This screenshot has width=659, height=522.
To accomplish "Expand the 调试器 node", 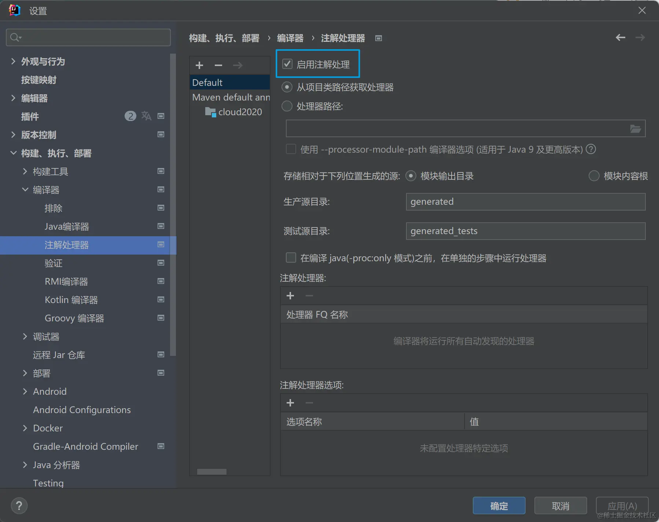I will click(x=25, y=336).
